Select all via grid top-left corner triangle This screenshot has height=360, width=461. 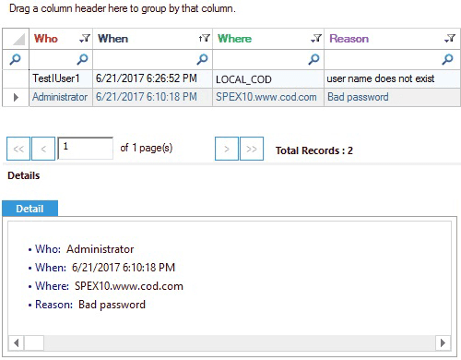click(x=18, y=39)
